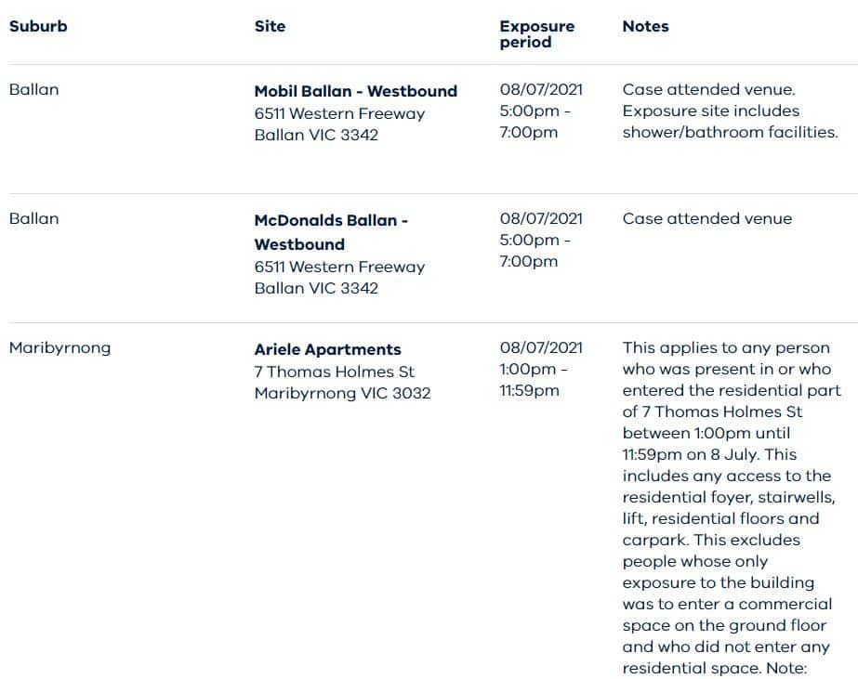Click the Mobil Ballan street address text
858x679 pixels.
pyautogui.click(x=339, y=113)
